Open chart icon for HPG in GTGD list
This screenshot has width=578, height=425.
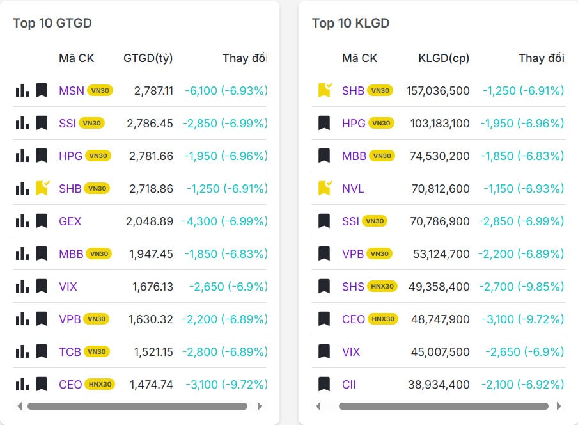[x=22, y=156]
